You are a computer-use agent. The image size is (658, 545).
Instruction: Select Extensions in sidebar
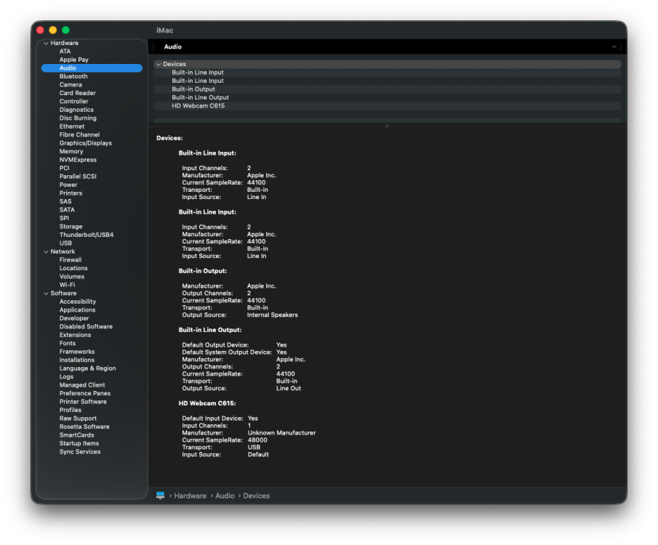(x=75, y=335)
